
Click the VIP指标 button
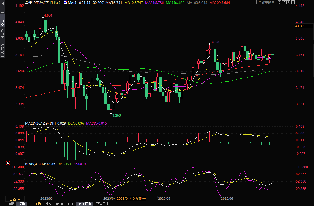click(x=35, y=204)
